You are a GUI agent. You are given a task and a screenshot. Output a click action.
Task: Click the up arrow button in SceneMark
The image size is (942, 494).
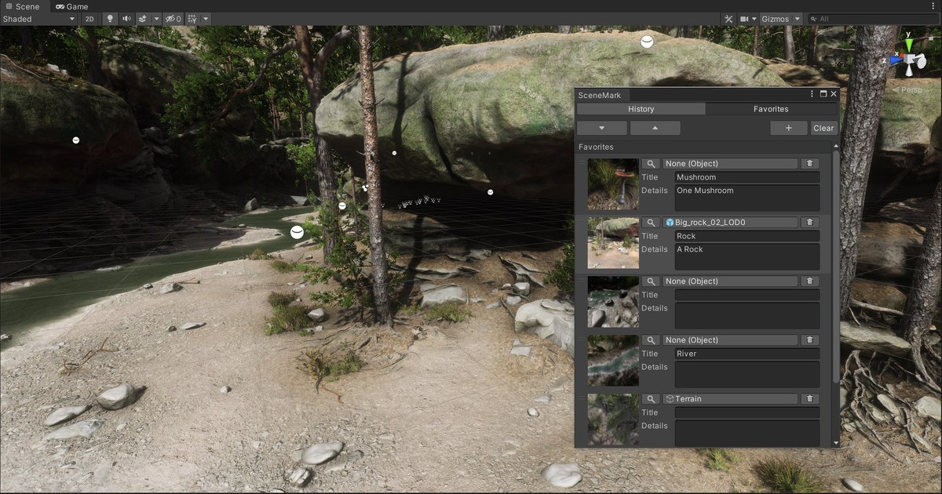655,128
